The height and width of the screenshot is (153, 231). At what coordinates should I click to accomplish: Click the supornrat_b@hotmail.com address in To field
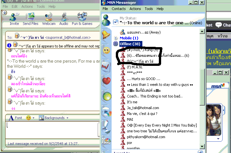(x=68, y=37)
